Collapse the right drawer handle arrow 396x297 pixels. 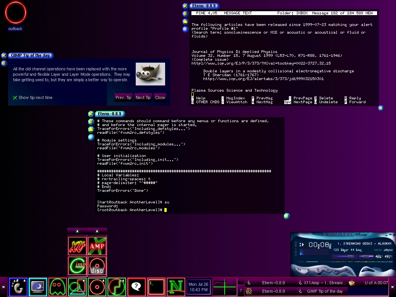pos(97,231)
